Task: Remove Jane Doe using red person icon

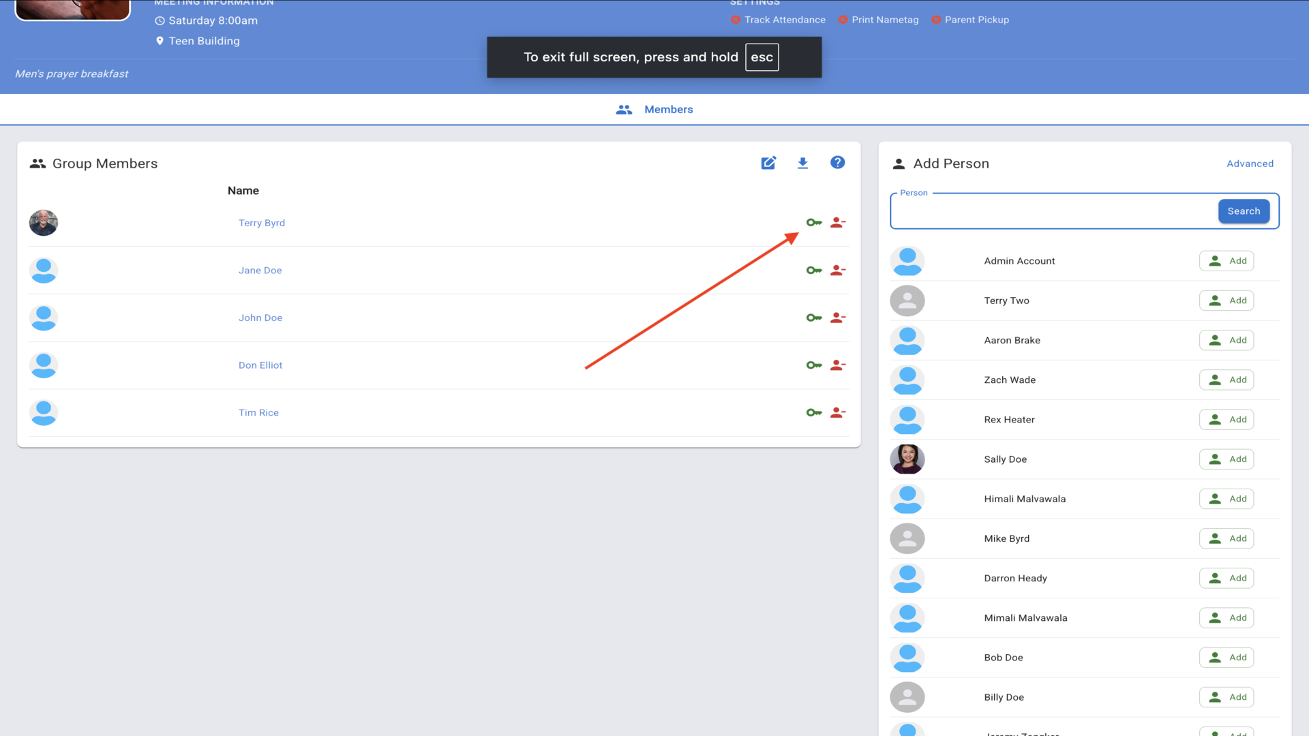Action: (x=838, y=271)
